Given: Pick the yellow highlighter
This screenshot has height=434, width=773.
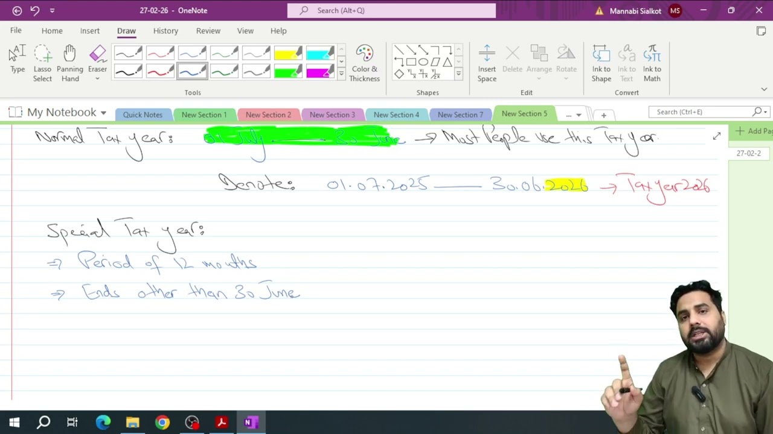Looking at the screenshot, I should 288,53.
